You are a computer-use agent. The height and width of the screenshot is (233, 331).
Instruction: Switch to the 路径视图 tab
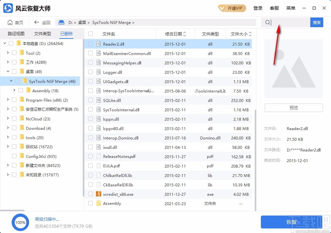16,34
